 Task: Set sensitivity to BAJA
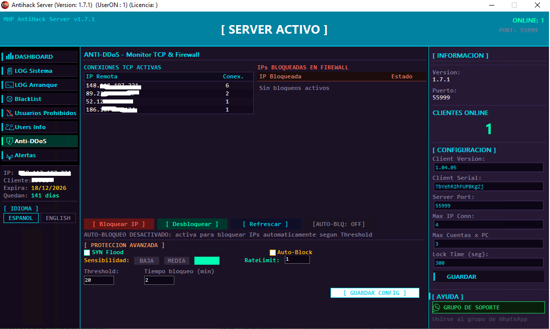pyautogui.click(x=147, y=261)
